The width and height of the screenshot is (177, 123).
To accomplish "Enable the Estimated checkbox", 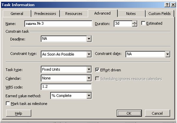I will point(143,23).
